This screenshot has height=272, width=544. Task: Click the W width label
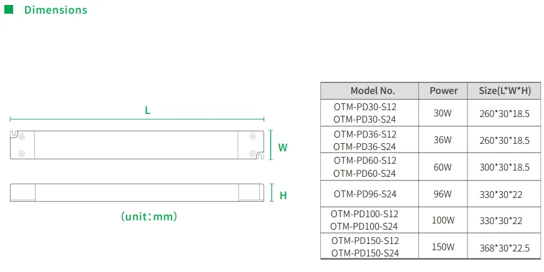click(282, 148)
